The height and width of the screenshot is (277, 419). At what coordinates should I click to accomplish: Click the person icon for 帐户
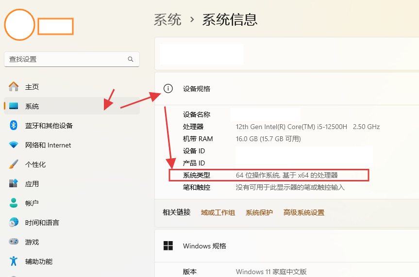14,203
